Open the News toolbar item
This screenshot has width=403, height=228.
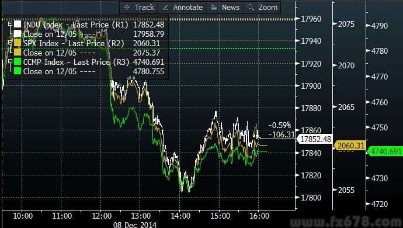[x=225, y=8]
